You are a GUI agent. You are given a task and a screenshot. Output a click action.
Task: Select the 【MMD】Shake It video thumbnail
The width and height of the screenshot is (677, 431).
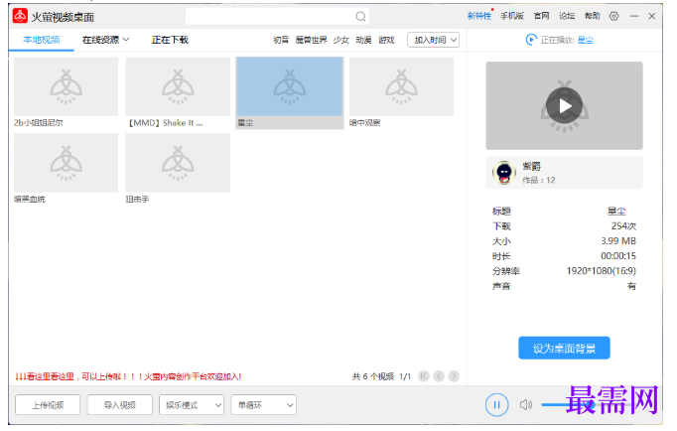click(178, 86)
